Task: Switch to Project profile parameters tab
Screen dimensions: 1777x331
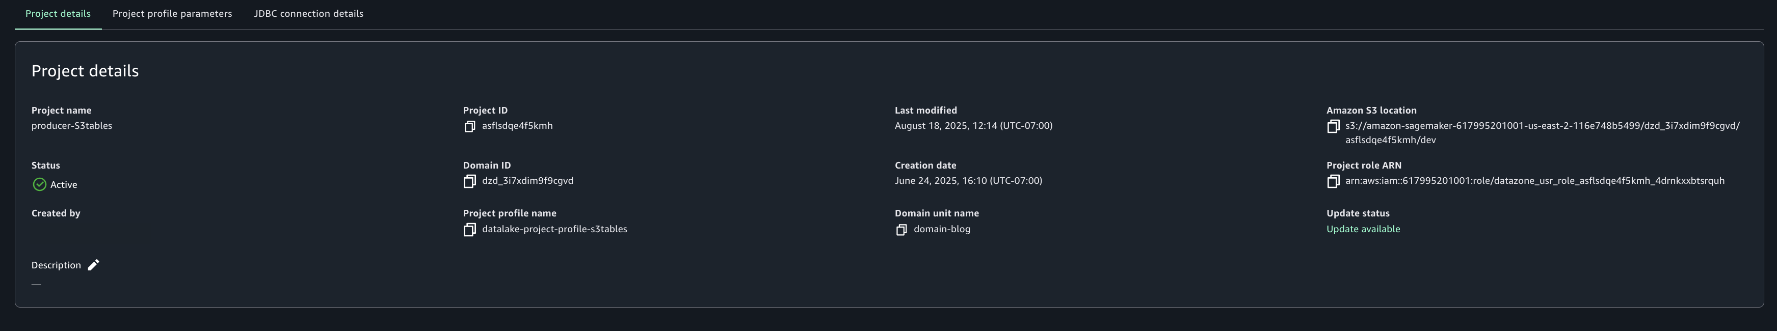Action: (x=172, y=14)
